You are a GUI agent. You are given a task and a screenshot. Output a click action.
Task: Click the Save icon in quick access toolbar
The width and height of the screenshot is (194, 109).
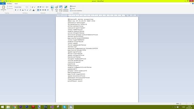pos(4,1)
